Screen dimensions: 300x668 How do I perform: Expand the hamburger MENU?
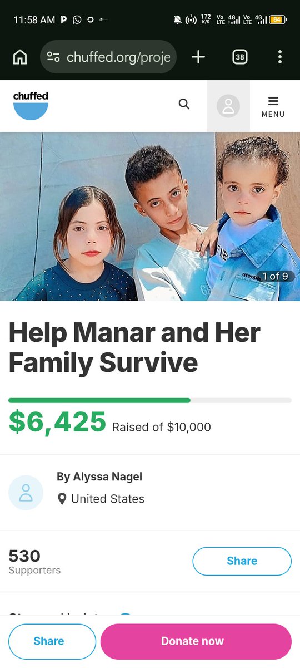coord(273,106)
